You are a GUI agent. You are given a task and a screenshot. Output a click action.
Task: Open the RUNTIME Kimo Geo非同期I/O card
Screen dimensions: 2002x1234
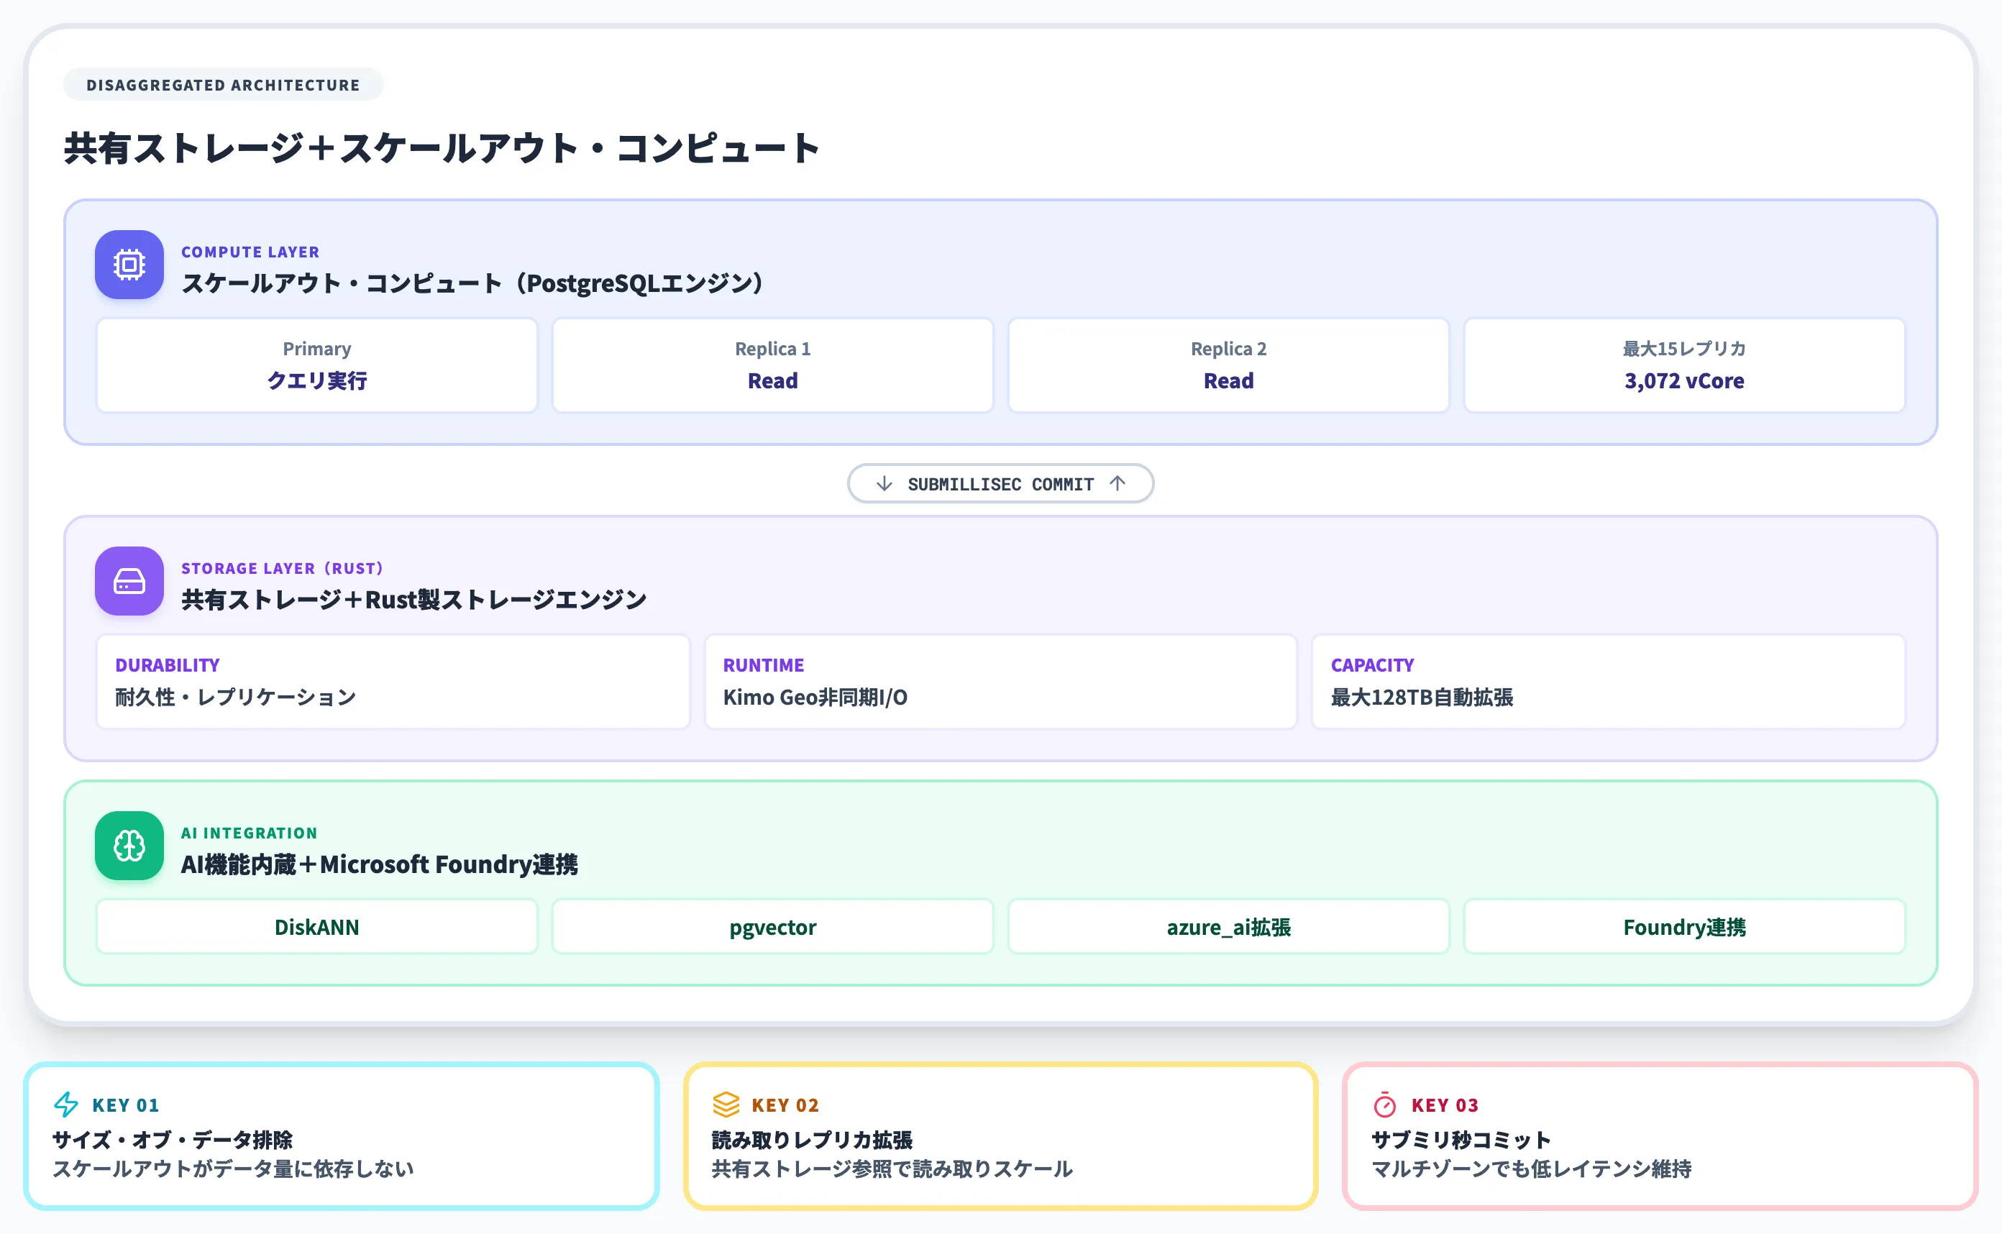pos(1000,682)
